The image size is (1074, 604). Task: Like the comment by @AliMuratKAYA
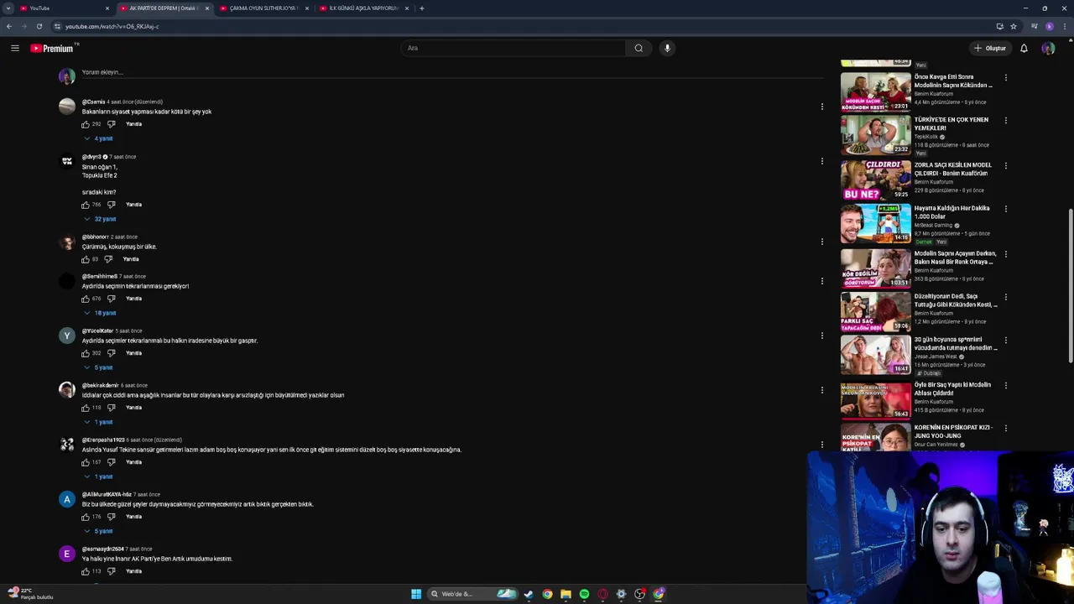click(86, 517)
